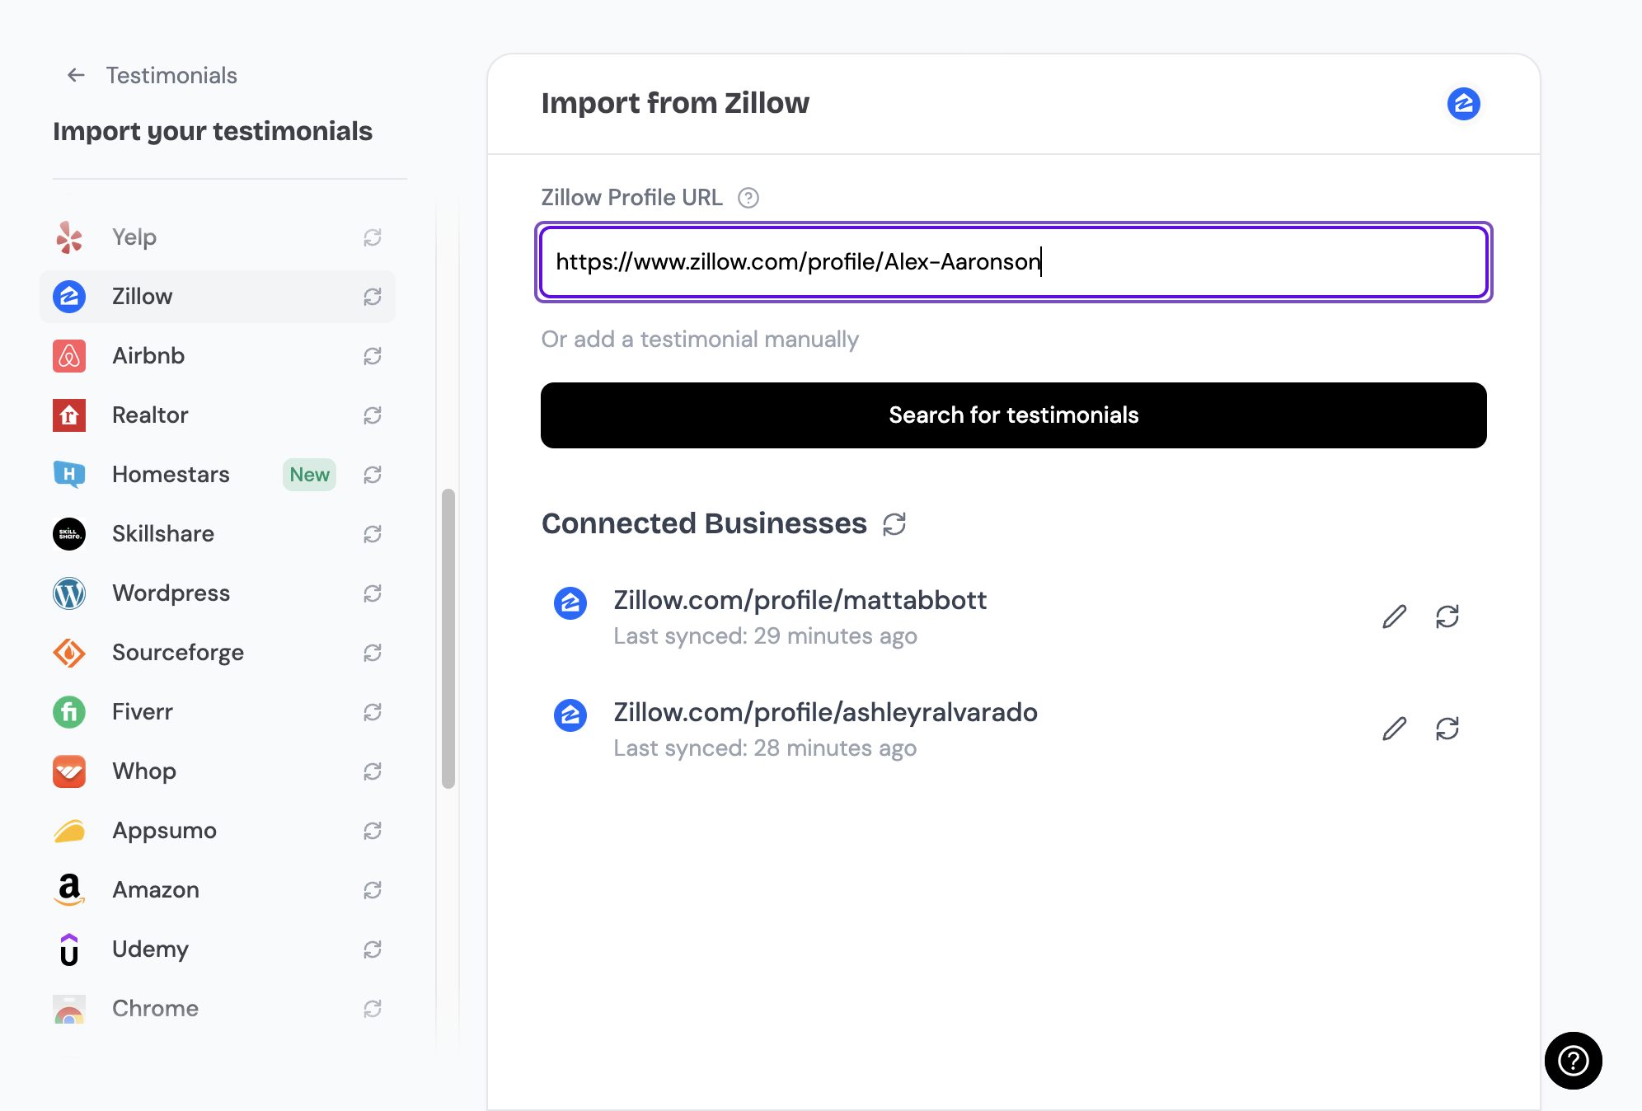The image size is (1642, 1111).
Task: Focus the Zillow Profile URL field
Action: click(1014, 262)
